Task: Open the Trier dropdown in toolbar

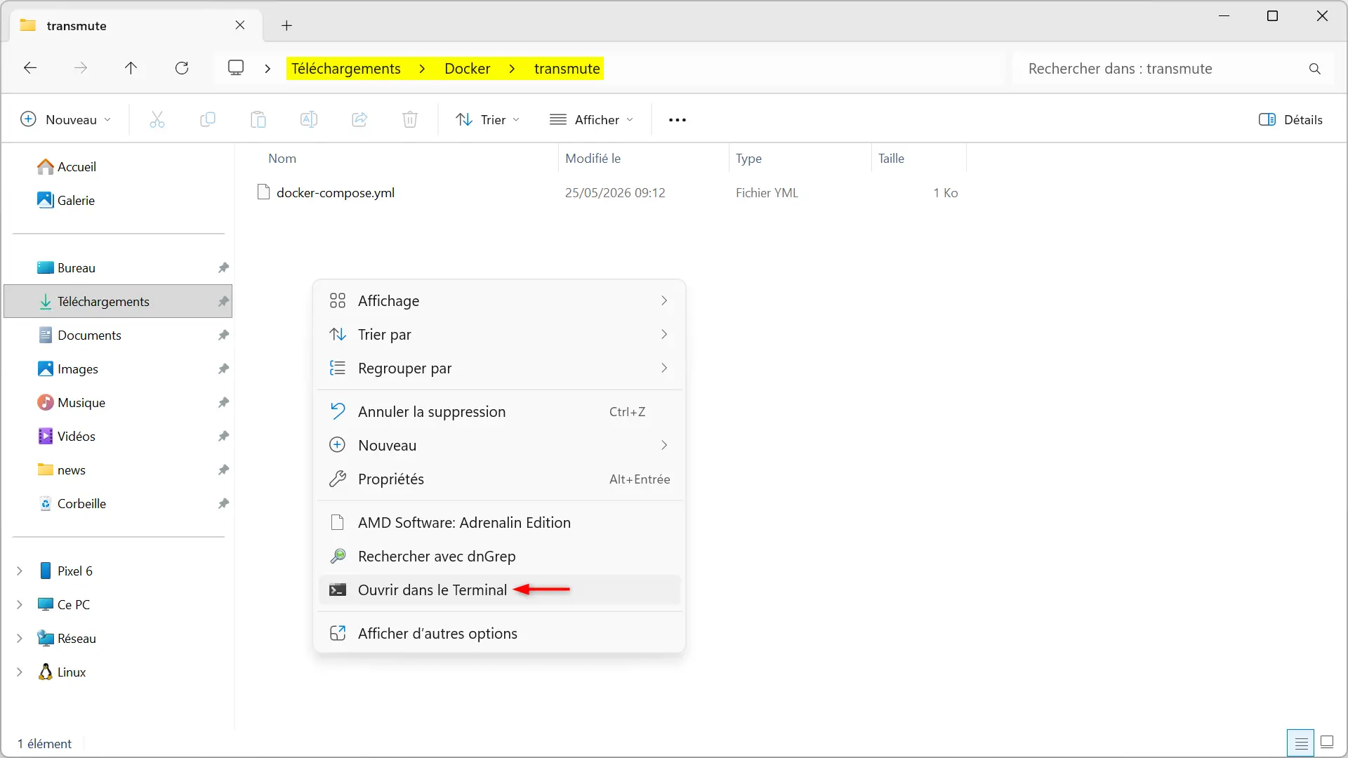Action: [488, 120]
